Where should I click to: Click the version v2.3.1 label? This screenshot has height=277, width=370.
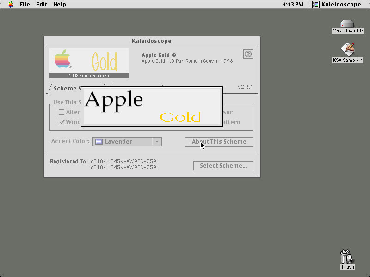point(245,87)
